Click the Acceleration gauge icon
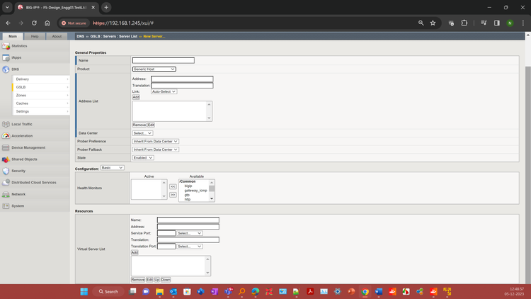The image size is (531, 299). (x=6, y=136)
